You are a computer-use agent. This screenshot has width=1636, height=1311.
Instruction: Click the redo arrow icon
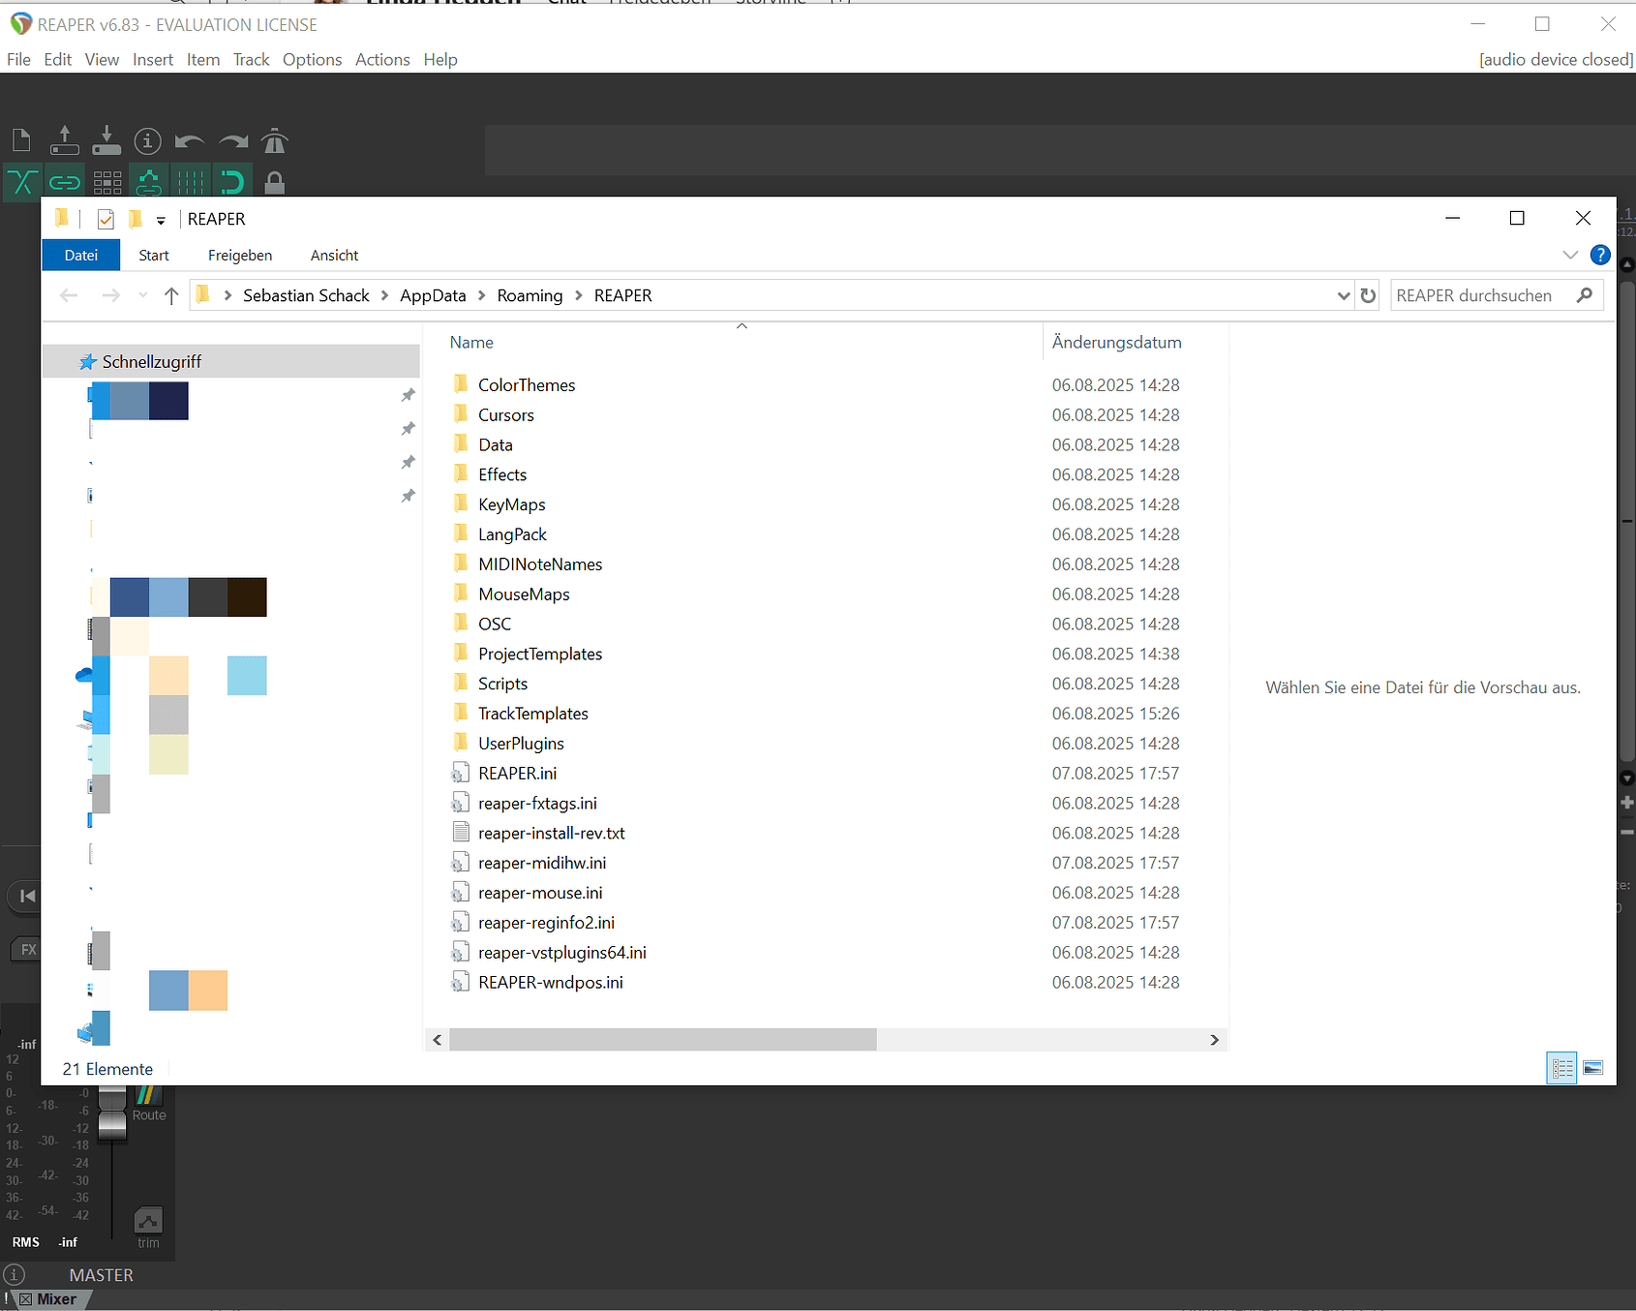click(x=232, y=141)
